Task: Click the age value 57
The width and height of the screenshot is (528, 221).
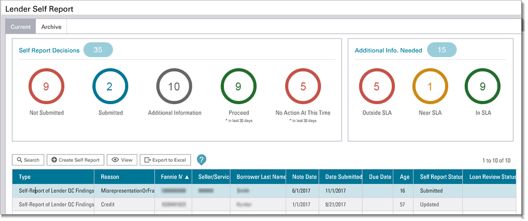Action: [403, 205]
